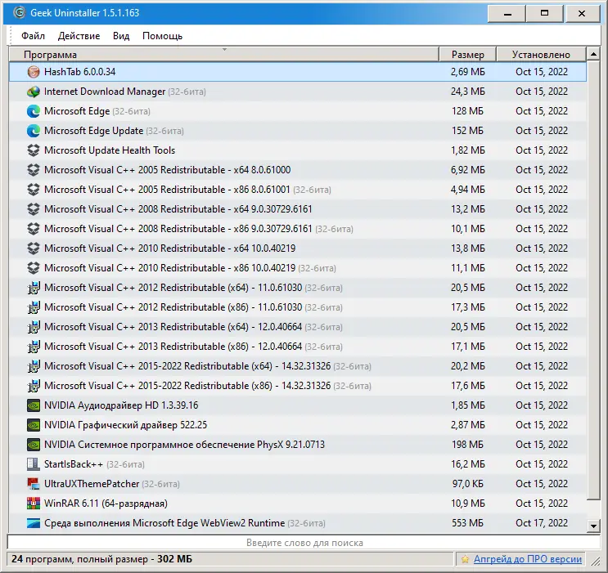Click the HashTab program icon
This screenshot has height=573, width=608.
click(x=34, y=72)
